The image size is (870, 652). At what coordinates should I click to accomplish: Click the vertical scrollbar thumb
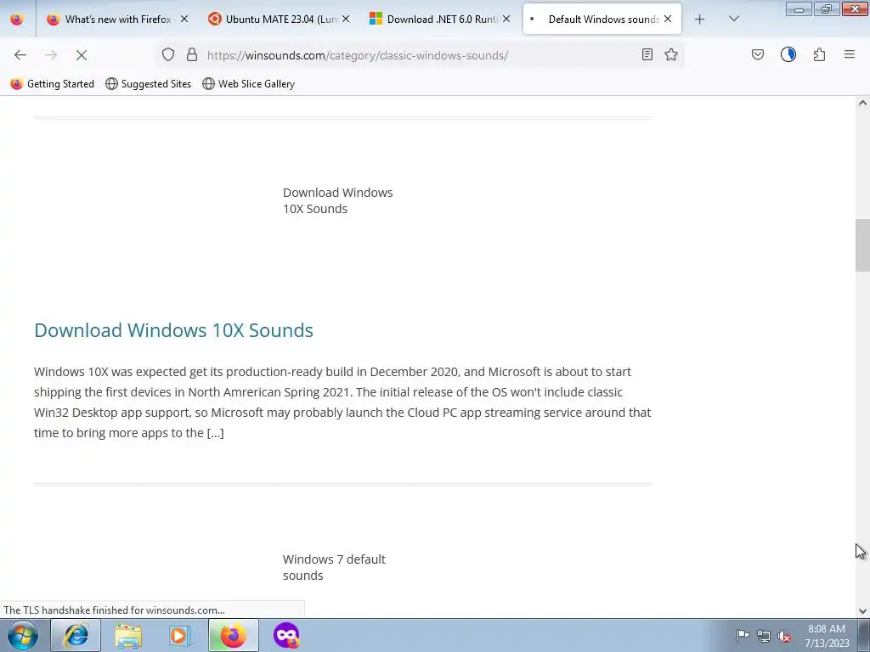pyautogui.click(x=862, y=245)
